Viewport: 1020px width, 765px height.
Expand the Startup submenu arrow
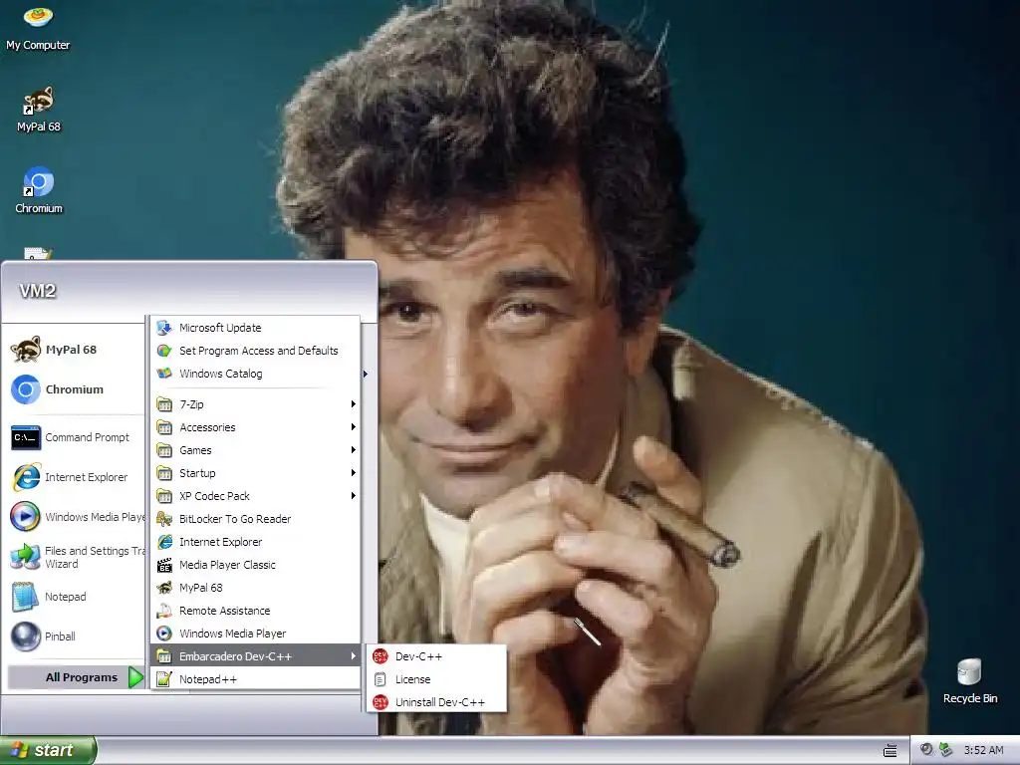point(354,473)
